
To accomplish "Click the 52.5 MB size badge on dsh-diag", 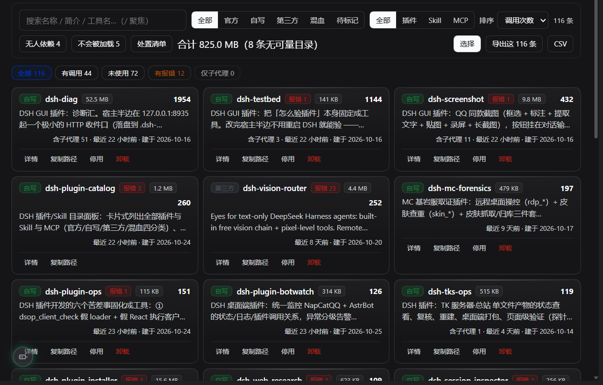I will pos(97,99).
